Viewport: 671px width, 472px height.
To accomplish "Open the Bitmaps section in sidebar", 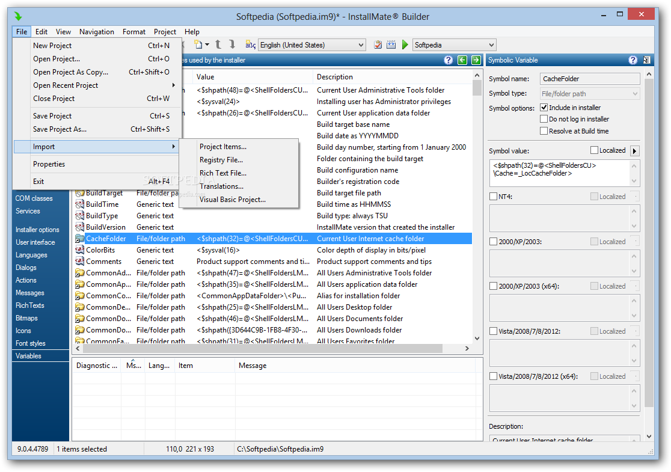I will point(26,319).
